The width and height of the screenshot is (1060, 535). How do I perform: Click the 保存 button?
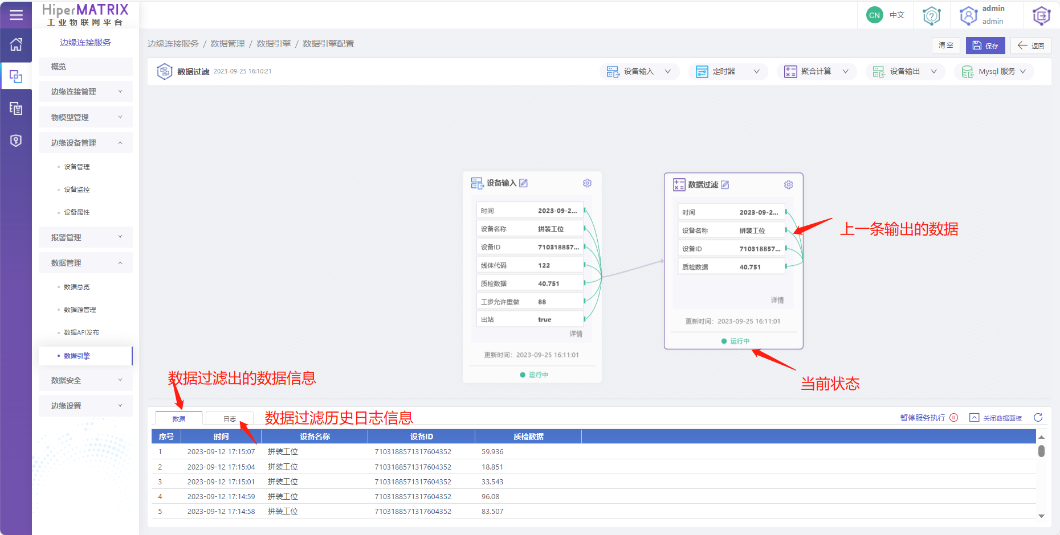(985, 46)
